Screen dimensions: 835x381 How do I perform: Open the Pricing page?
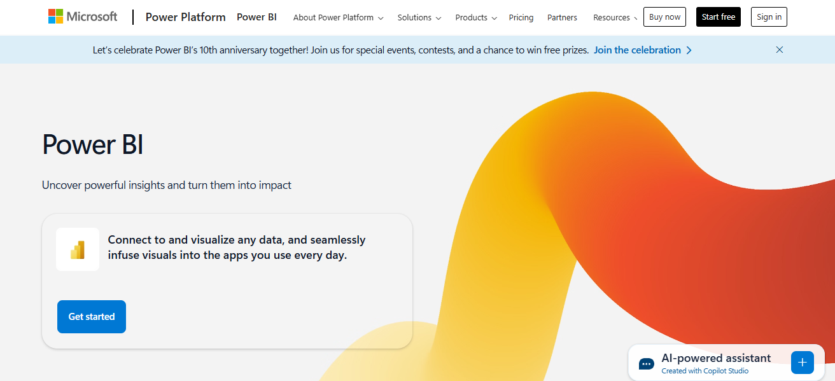coord(521,17)
